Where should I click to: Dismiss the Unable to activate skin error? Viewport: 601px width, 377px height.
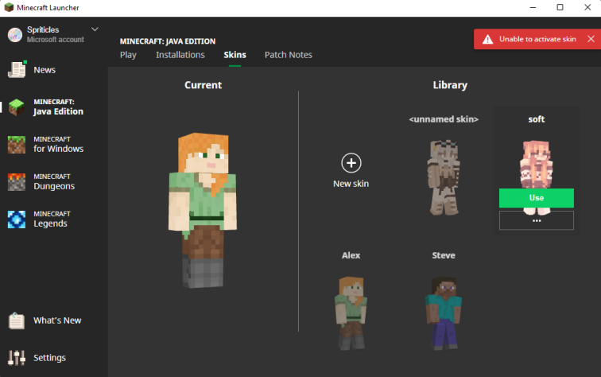(590, 39)
